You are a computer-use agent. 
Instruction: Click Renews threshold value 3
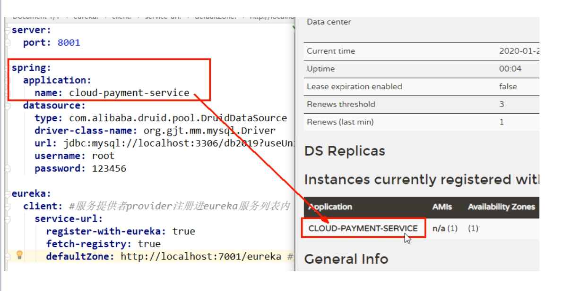pos(501,104)
